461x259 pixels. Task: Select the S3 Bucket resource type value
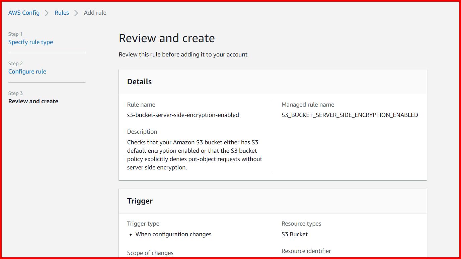pos(294,234)
